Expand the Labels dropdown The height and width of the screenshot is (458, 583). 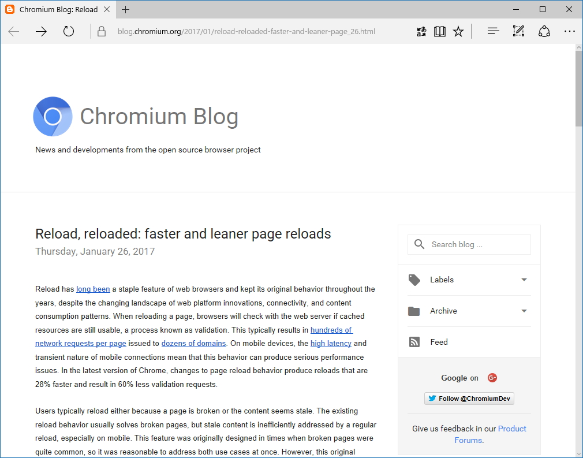tap(523, 280)
